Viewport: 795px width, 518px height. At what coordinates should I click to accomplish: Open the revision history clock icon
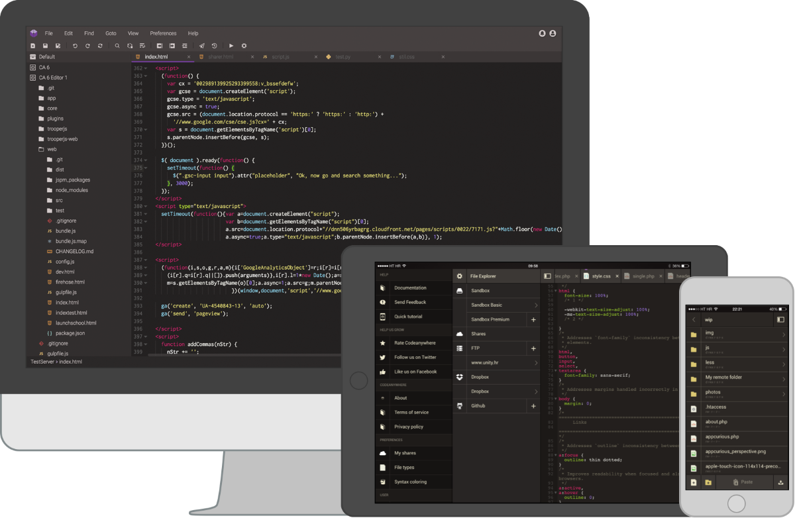point(215,46)
